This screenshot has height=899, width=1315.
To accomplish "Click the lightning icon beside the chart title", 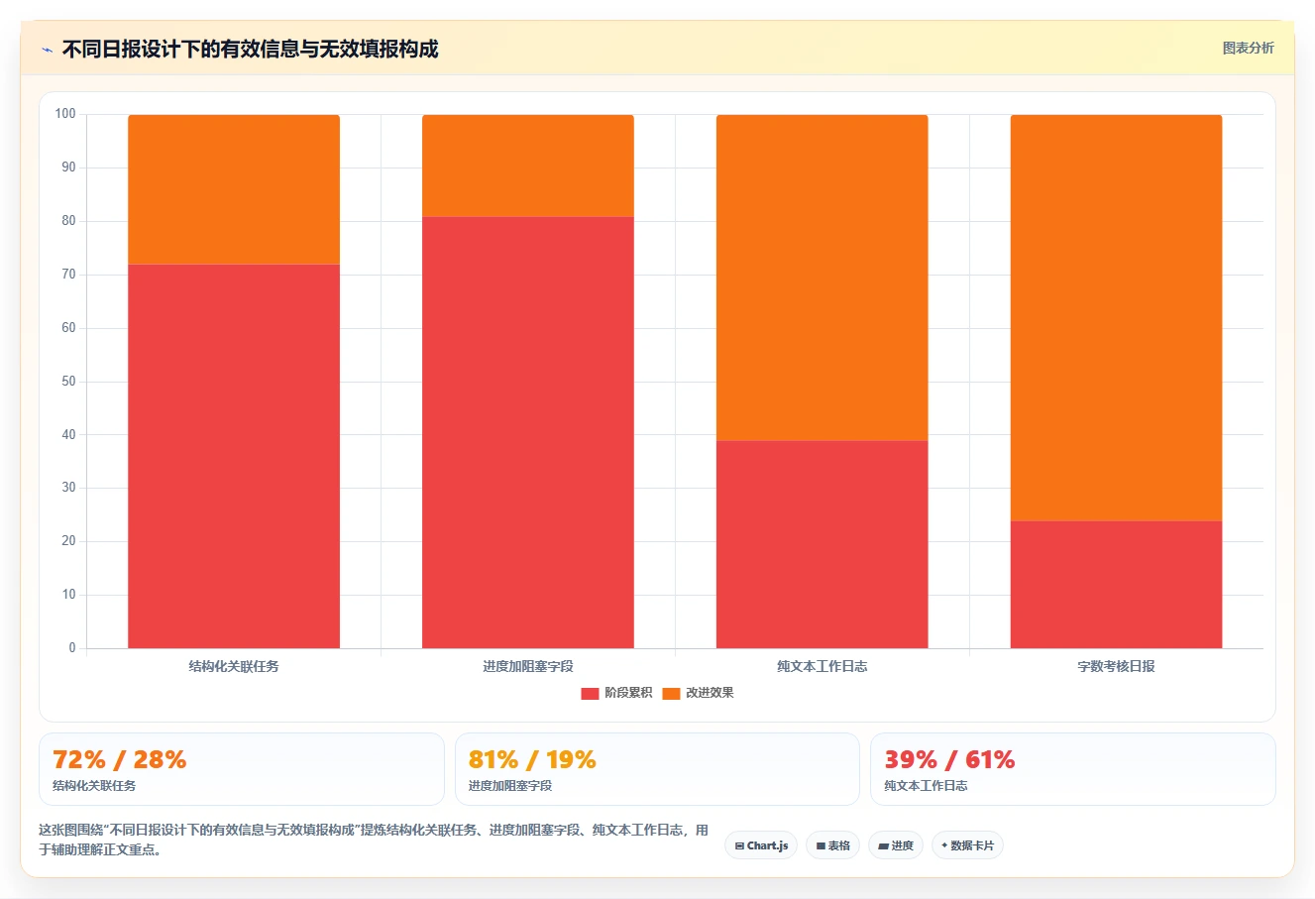I will point(47,50).
